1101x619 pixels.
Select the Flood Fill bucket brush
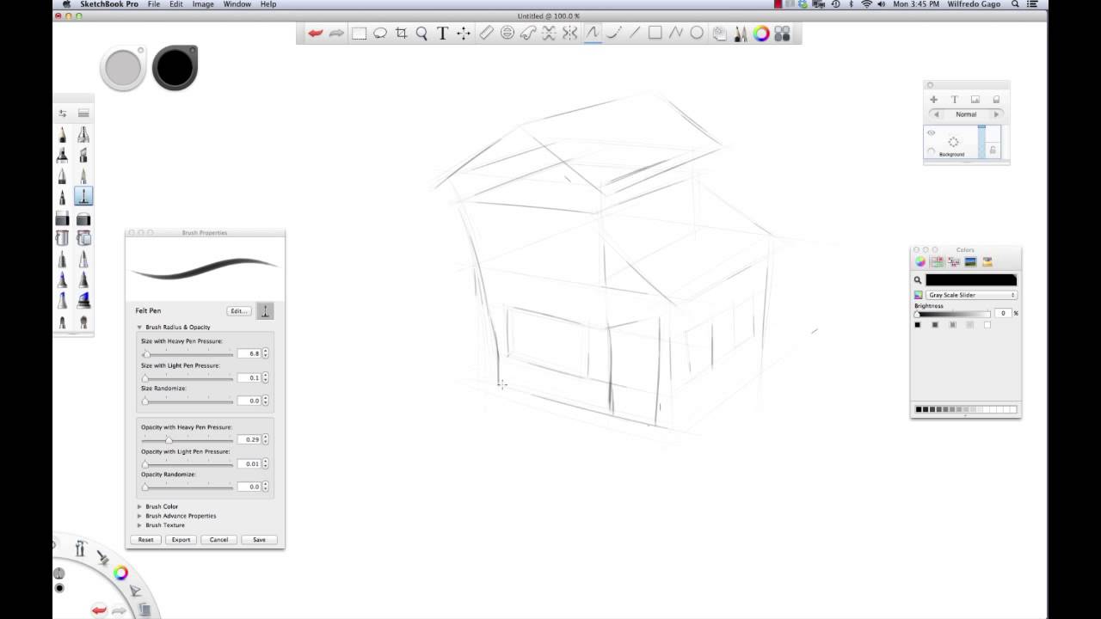pos(62,238)
